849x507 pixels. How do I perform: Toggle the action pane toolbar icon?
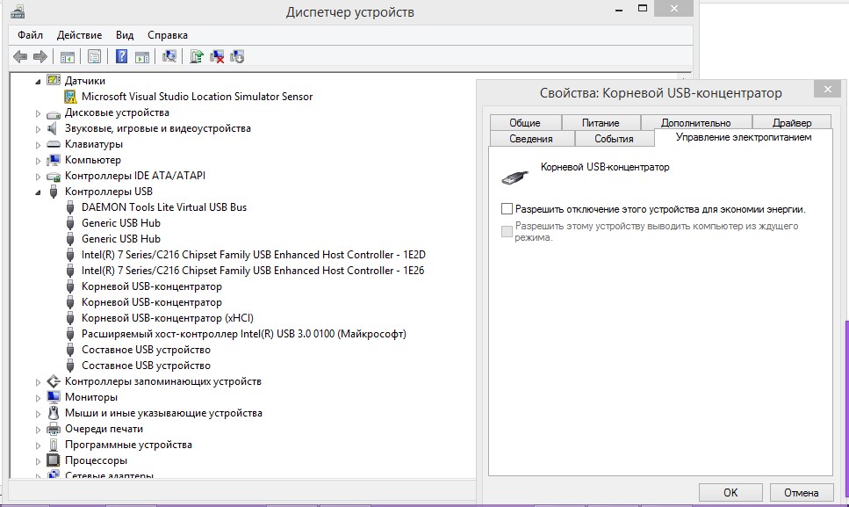(142, 56)
